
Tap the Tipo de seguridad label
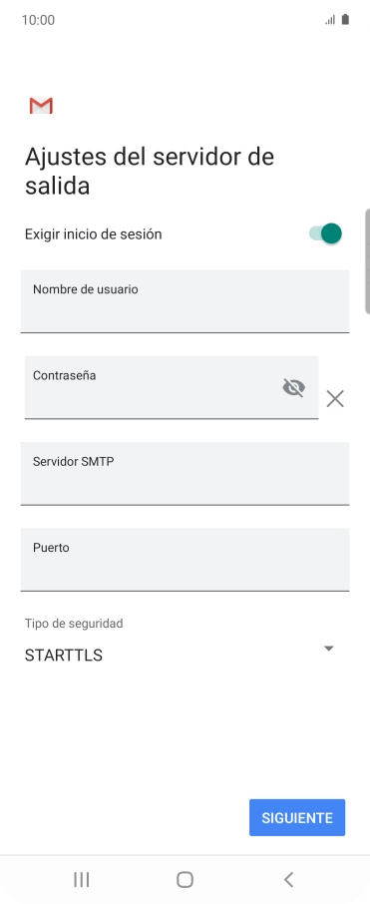(x=74, y=624)
